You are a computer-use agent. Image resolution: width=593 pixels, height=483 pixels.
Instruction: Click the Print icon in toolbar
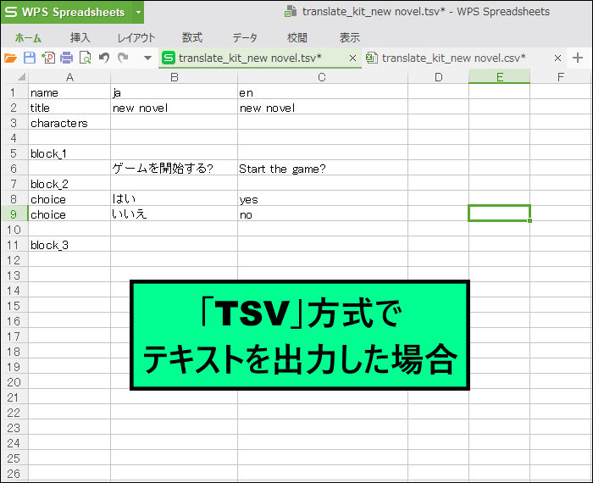click(x=66, y=58)
